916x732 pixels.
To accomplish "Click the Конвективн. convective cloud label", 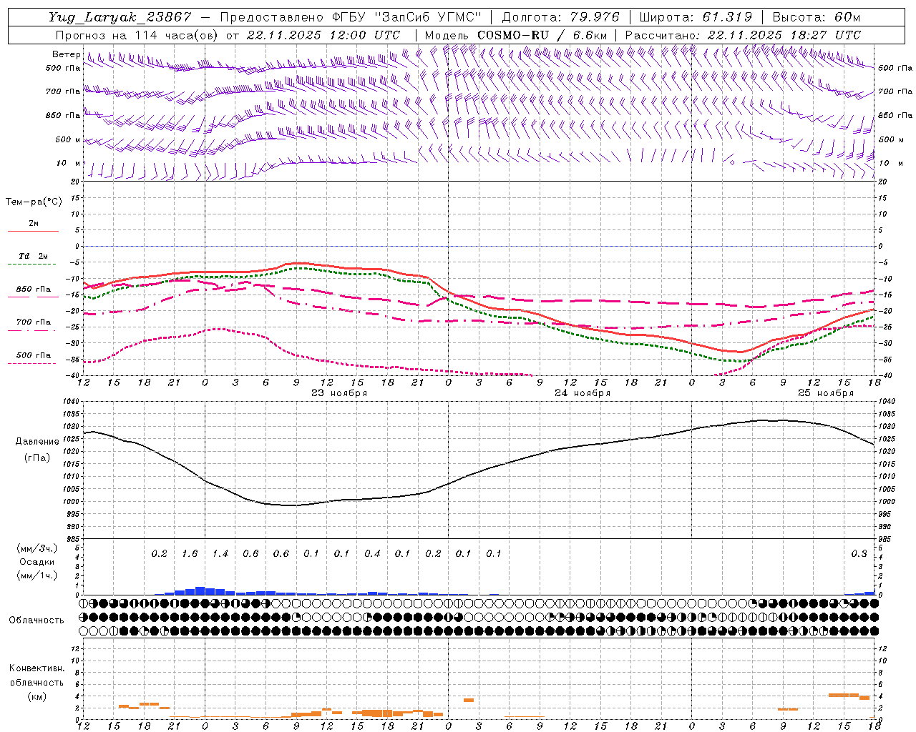I will 36,668.
